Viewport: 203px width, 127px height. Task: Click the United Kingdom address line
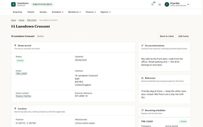83,85
